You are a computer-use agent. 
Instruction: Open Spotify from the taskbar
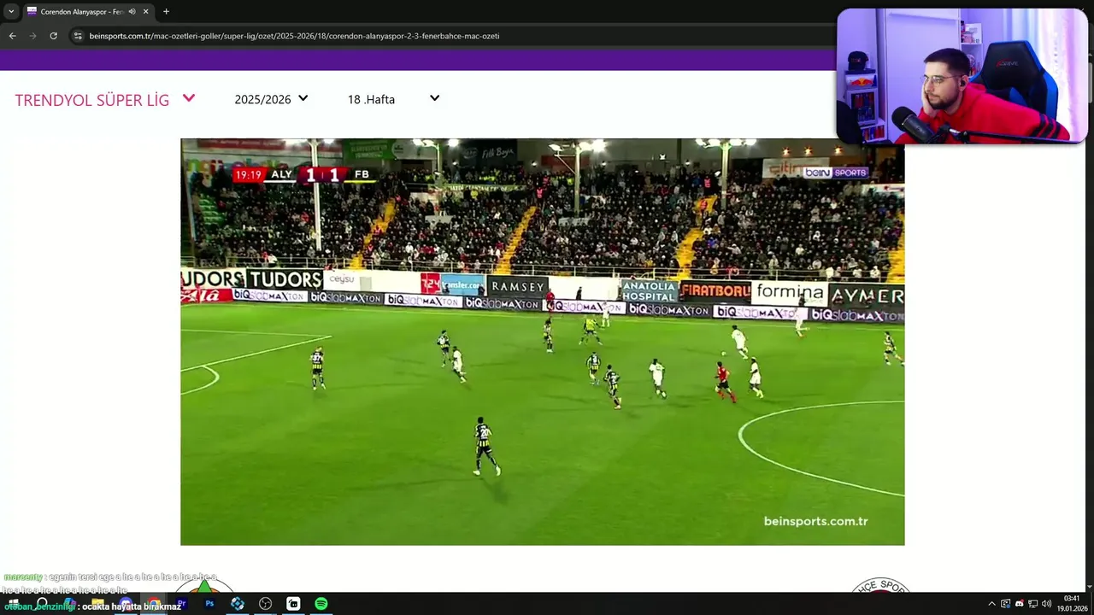click(321, 603)
